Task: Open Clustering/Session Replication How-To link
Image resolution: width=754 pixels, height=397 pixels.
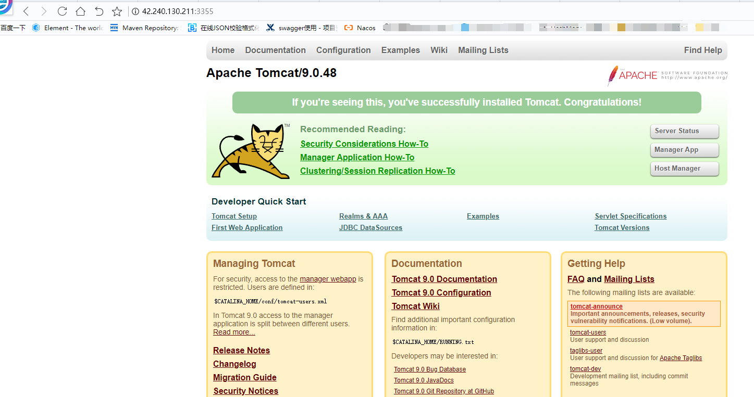Action: pyautogui.click(x=377, y=171)
